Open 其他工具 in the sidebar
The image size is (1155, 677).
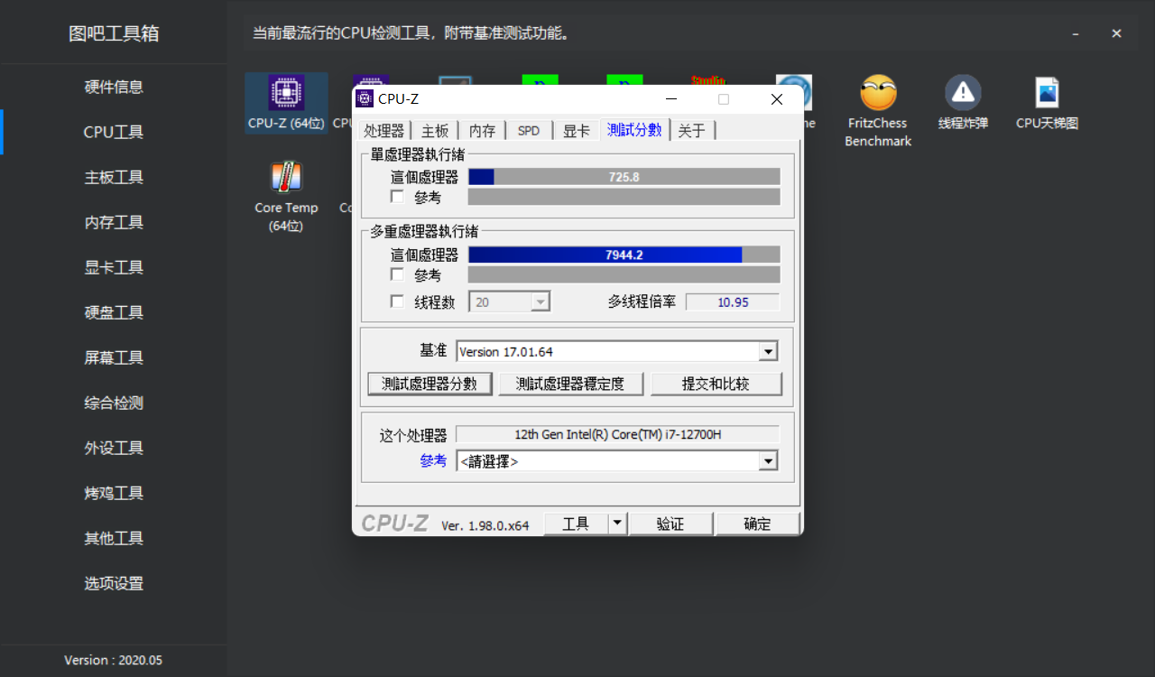coord(114,538)
